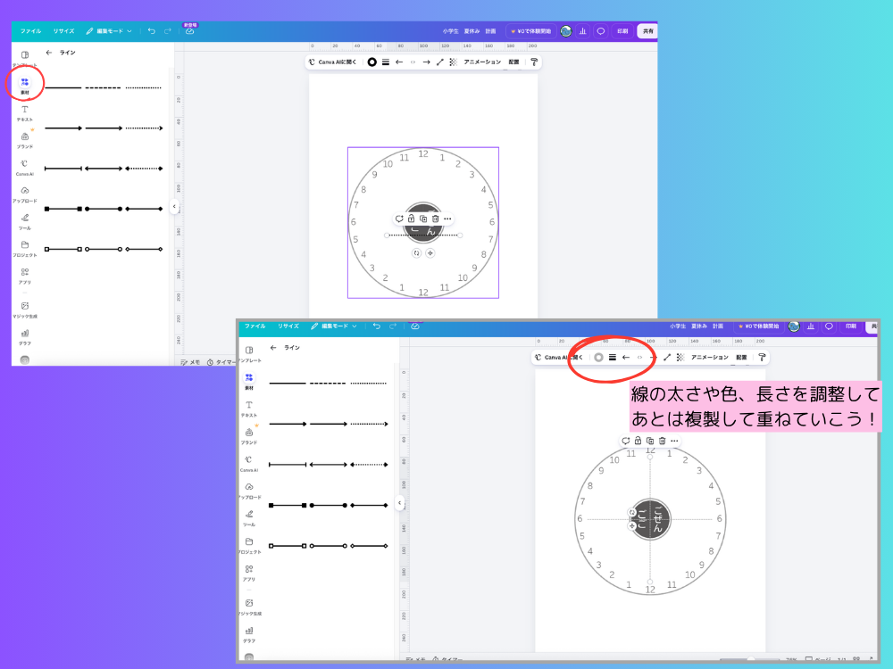
Task: Open comments bubble in upper window header
Action: 600,31
